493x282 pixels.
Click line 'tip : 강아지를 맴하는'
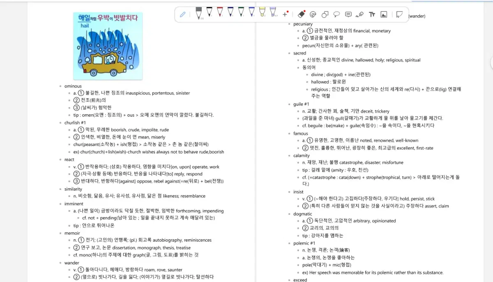[323, 236]
